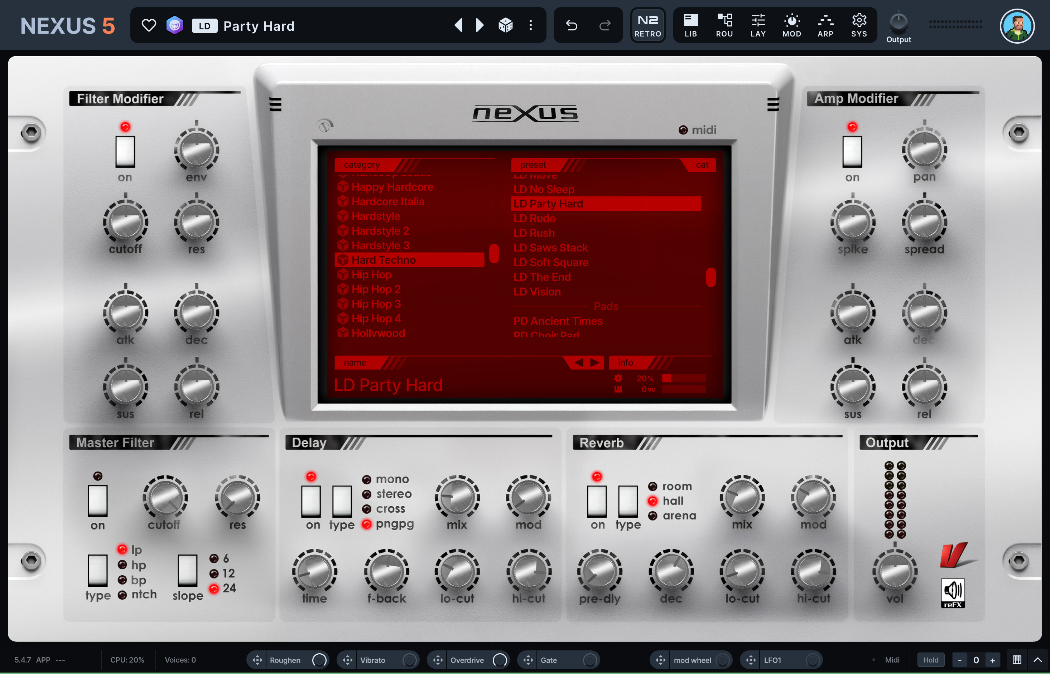
Task: Toggle the Filter Modifier on switch
Action: point(125,152)
